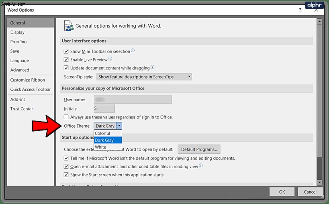Click the Default Programs button
This screenshot has width=329, height=204.
pos(199,149)
